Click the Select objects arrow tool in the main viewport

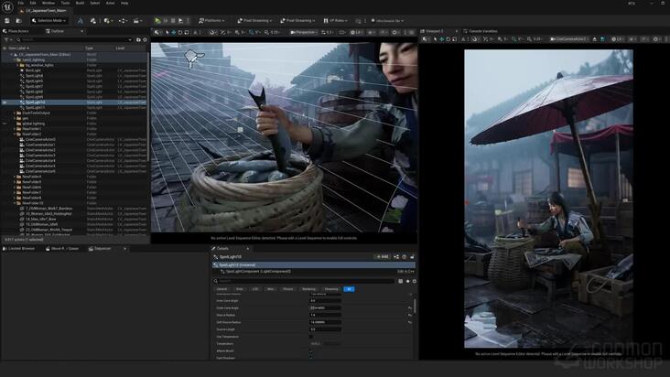167,32
